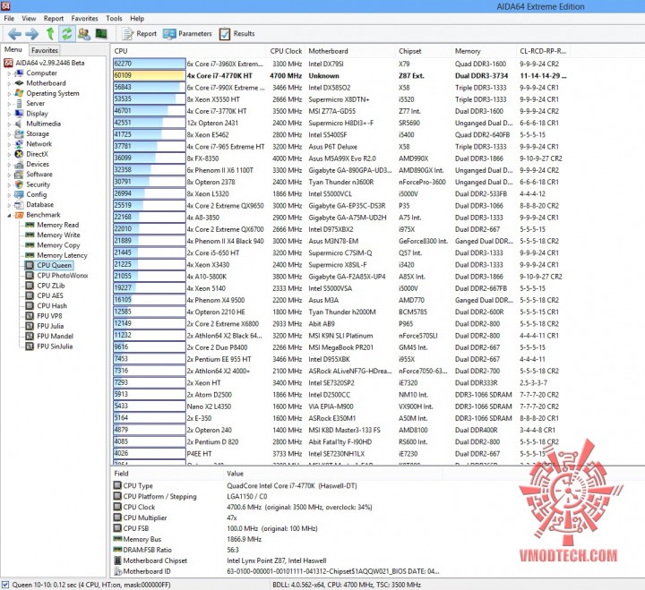645x590 pixels.
Task: Sort by the CPU Clock column header
Action: click(x=286, y=51)
